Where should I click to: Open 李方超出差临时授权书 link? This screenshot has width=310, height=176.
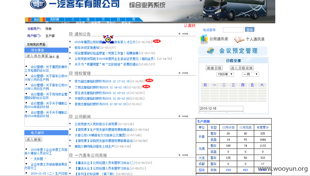point(102,81)
